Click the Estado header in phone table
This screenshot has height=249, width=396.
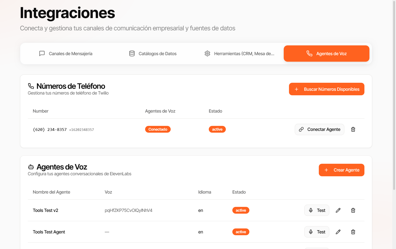(x=216, y=111)
